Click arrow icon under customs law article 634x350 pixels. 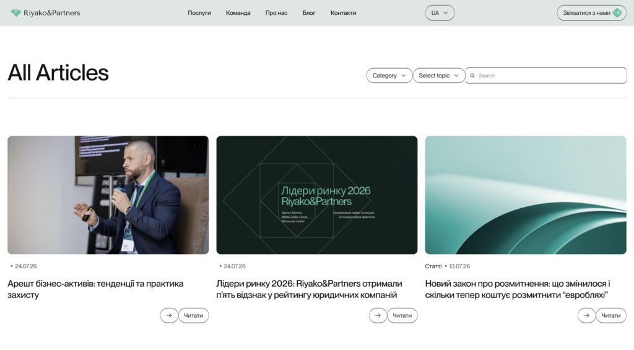point(586,315)
